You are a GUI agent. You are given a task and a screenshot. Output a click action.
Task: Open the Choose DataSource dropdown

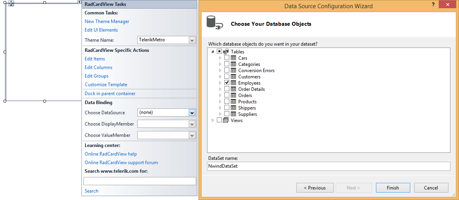(x=192, y=112)
